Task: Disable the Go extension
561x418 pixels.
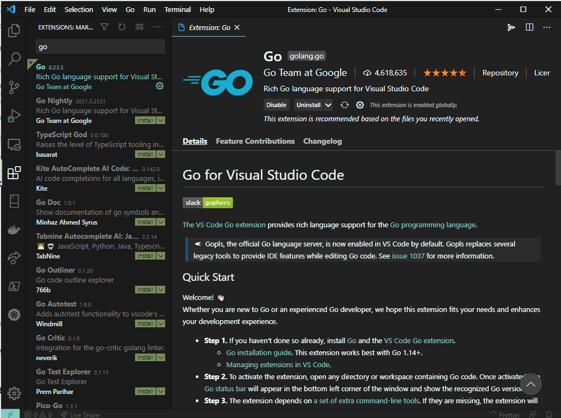Action: (276, 105)
